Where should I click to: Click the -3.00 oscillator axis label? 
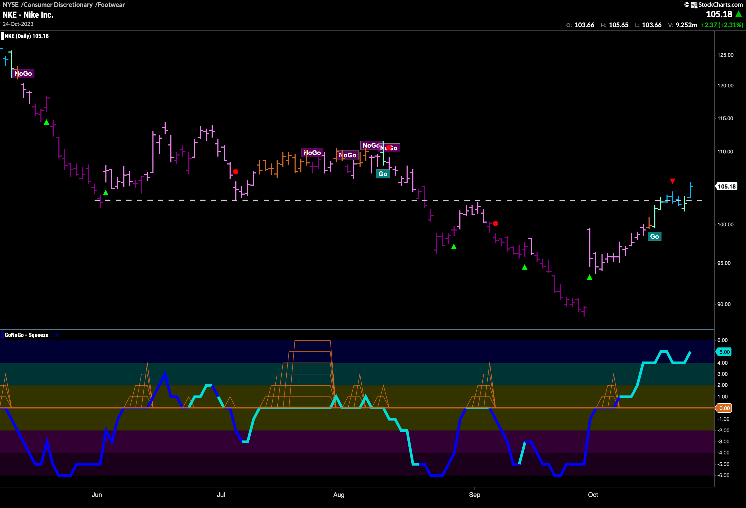[x=723, y=441]
